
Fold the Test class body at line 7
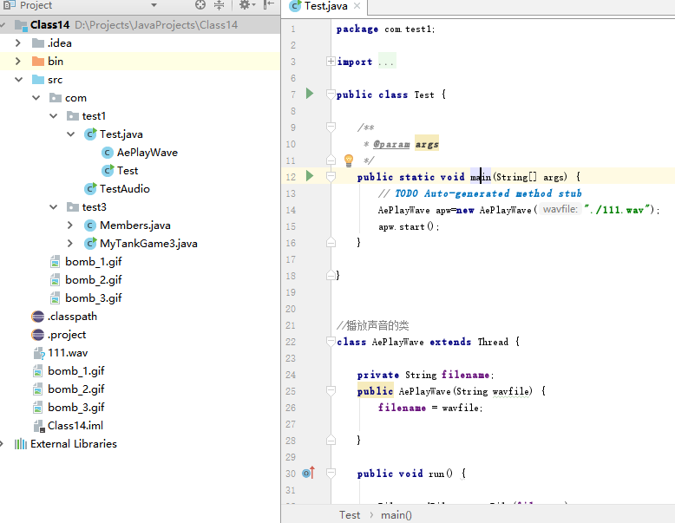pyautogui.click(x=331, y=94)
